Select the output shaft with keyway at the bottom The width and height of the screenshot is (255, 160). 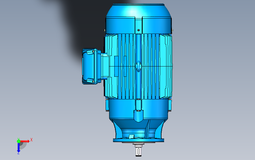139,151
